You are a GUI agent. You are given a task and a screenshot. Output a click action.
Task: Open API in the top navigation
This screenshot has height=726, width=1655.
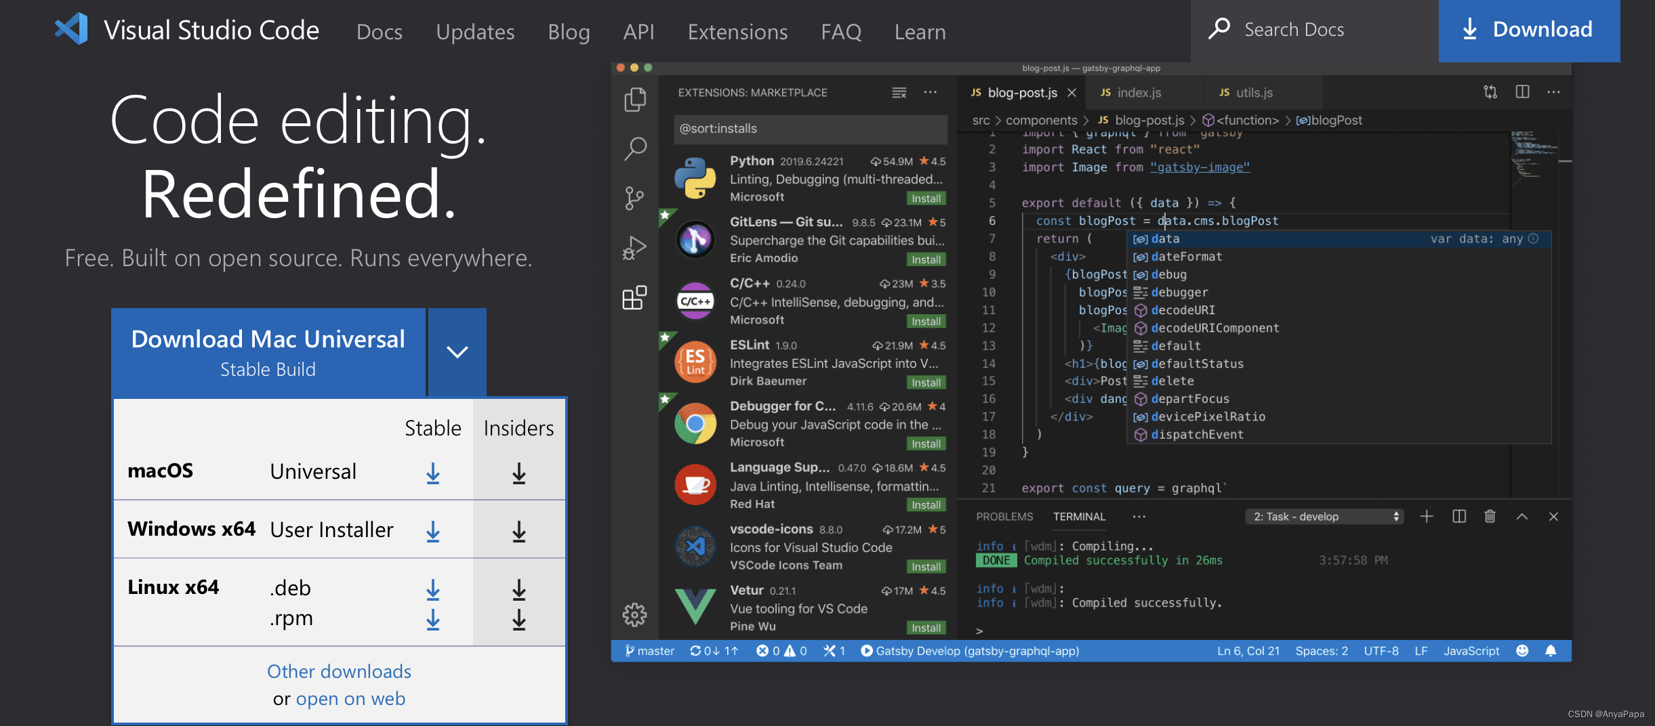(x=638, y=31)
